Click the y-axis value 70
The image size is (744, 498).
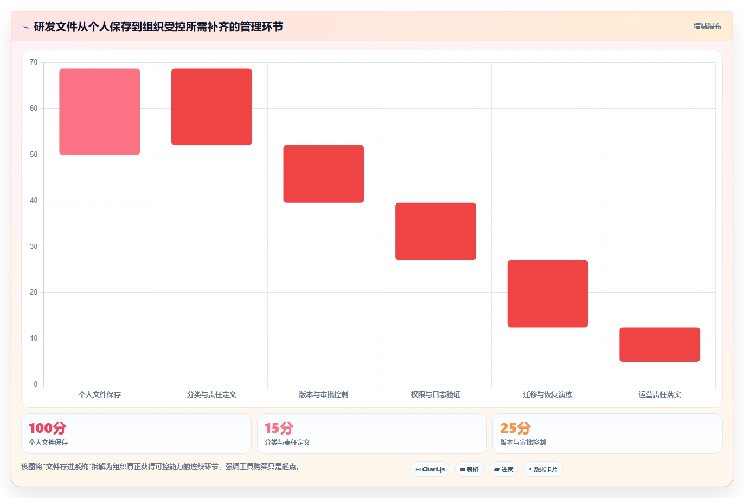pos(34,62)
